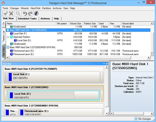Image resolution: width=156 pixels, height=122 pixels.
Task: Click the Hard Disk 1 drive icon in list
Action: point(8,30)
